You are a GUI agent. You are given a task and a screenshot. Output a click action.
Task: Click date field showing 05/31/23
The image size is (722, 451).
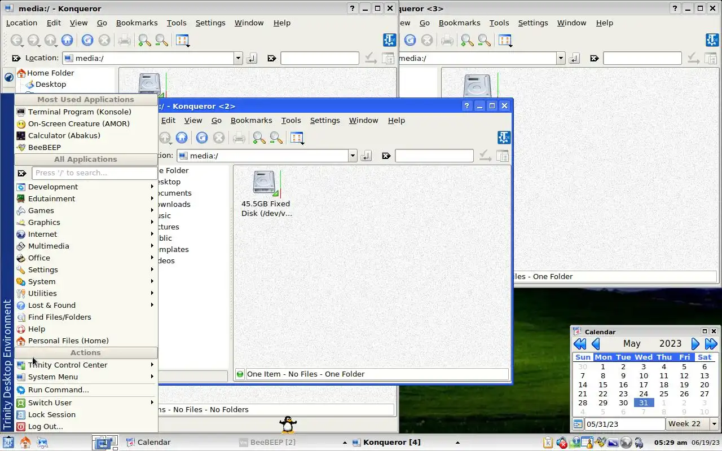tap(624, 424)
